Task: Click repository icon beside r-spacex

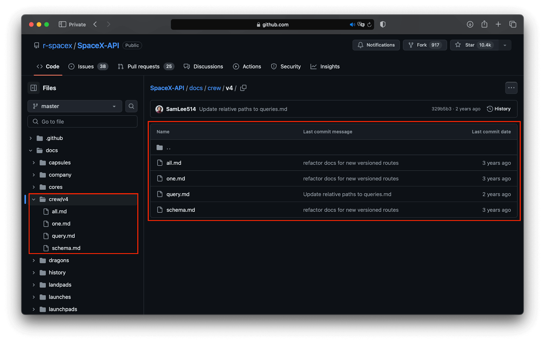Action: coord(36,45)
